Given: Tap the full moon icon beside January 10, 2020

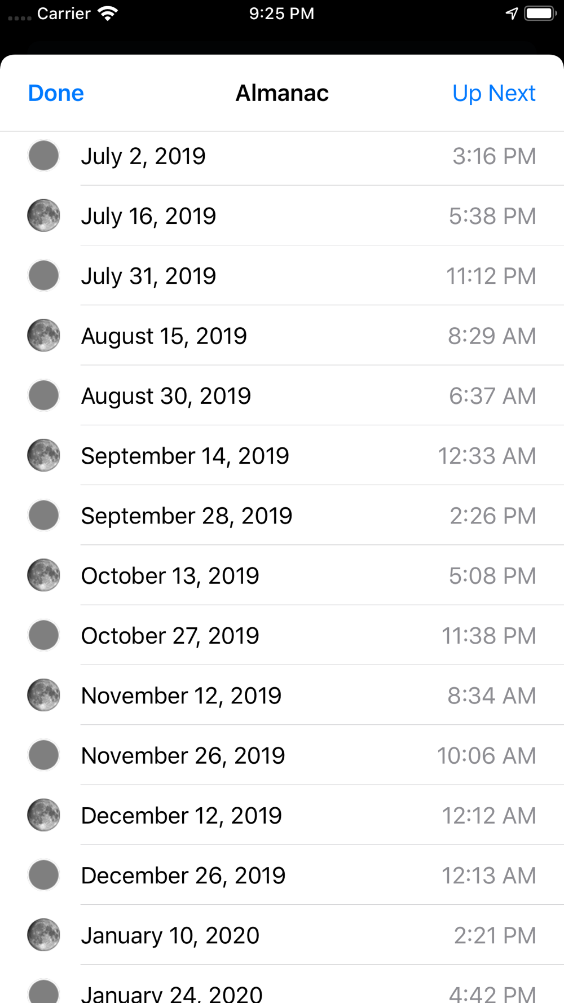Looking at the screenshot, I should (x=43, y=935).
